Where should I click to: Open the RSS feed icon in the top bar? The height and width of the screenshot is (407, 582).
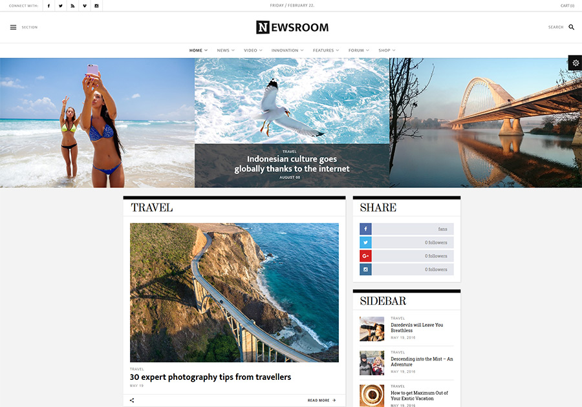(72, 6)
